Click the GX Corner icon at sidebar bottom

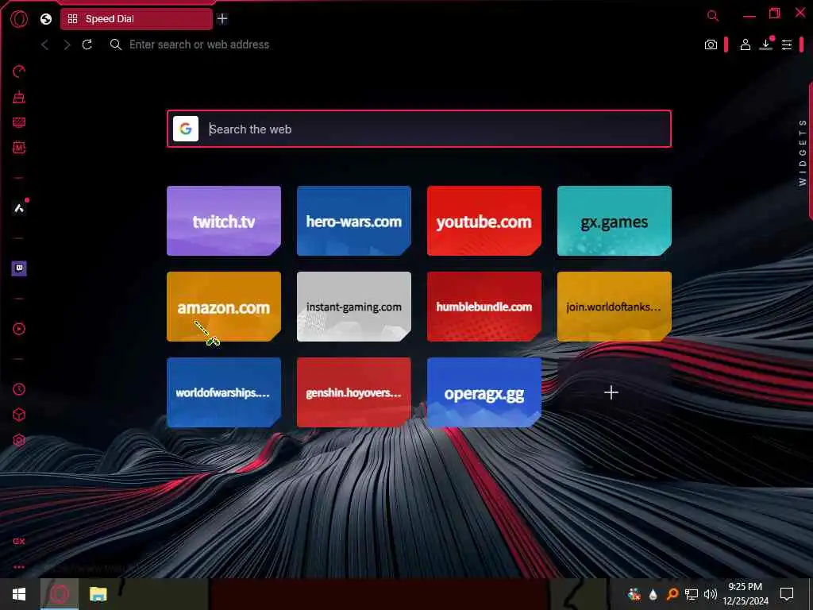[19, 541]
